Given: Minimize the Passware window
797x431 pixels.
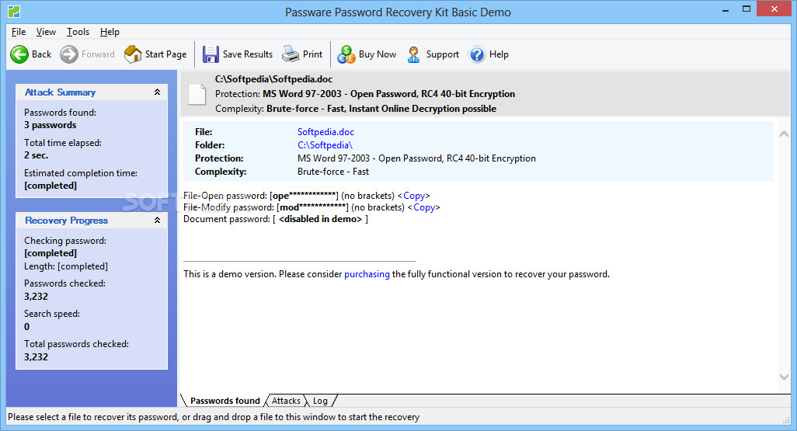Looking at the screenshot, I should [725, 9].
